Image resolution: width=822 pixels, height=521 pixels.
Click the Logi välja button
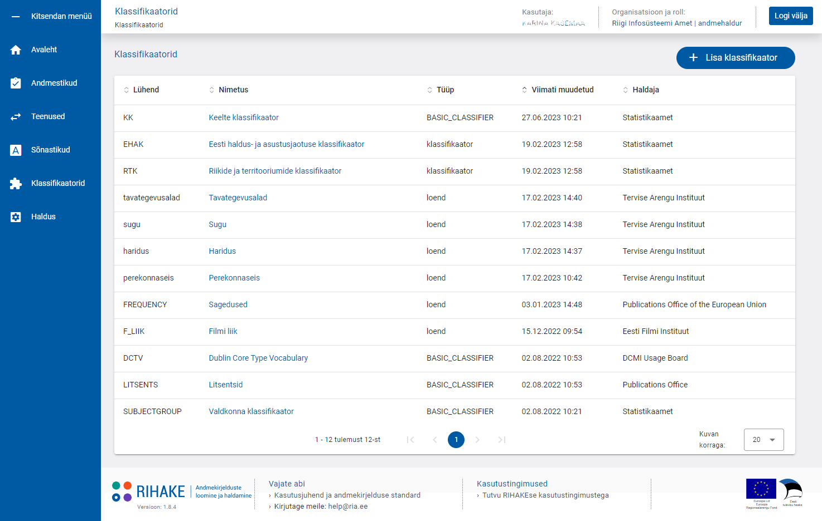click(x=790, y=16)
